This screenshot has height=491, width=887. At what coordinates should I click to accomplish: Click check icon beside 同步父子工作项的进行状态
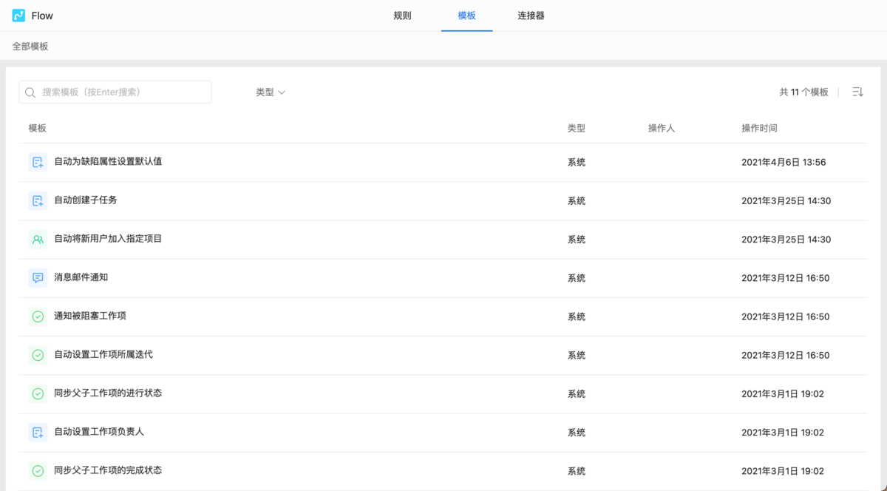point(38,393)
